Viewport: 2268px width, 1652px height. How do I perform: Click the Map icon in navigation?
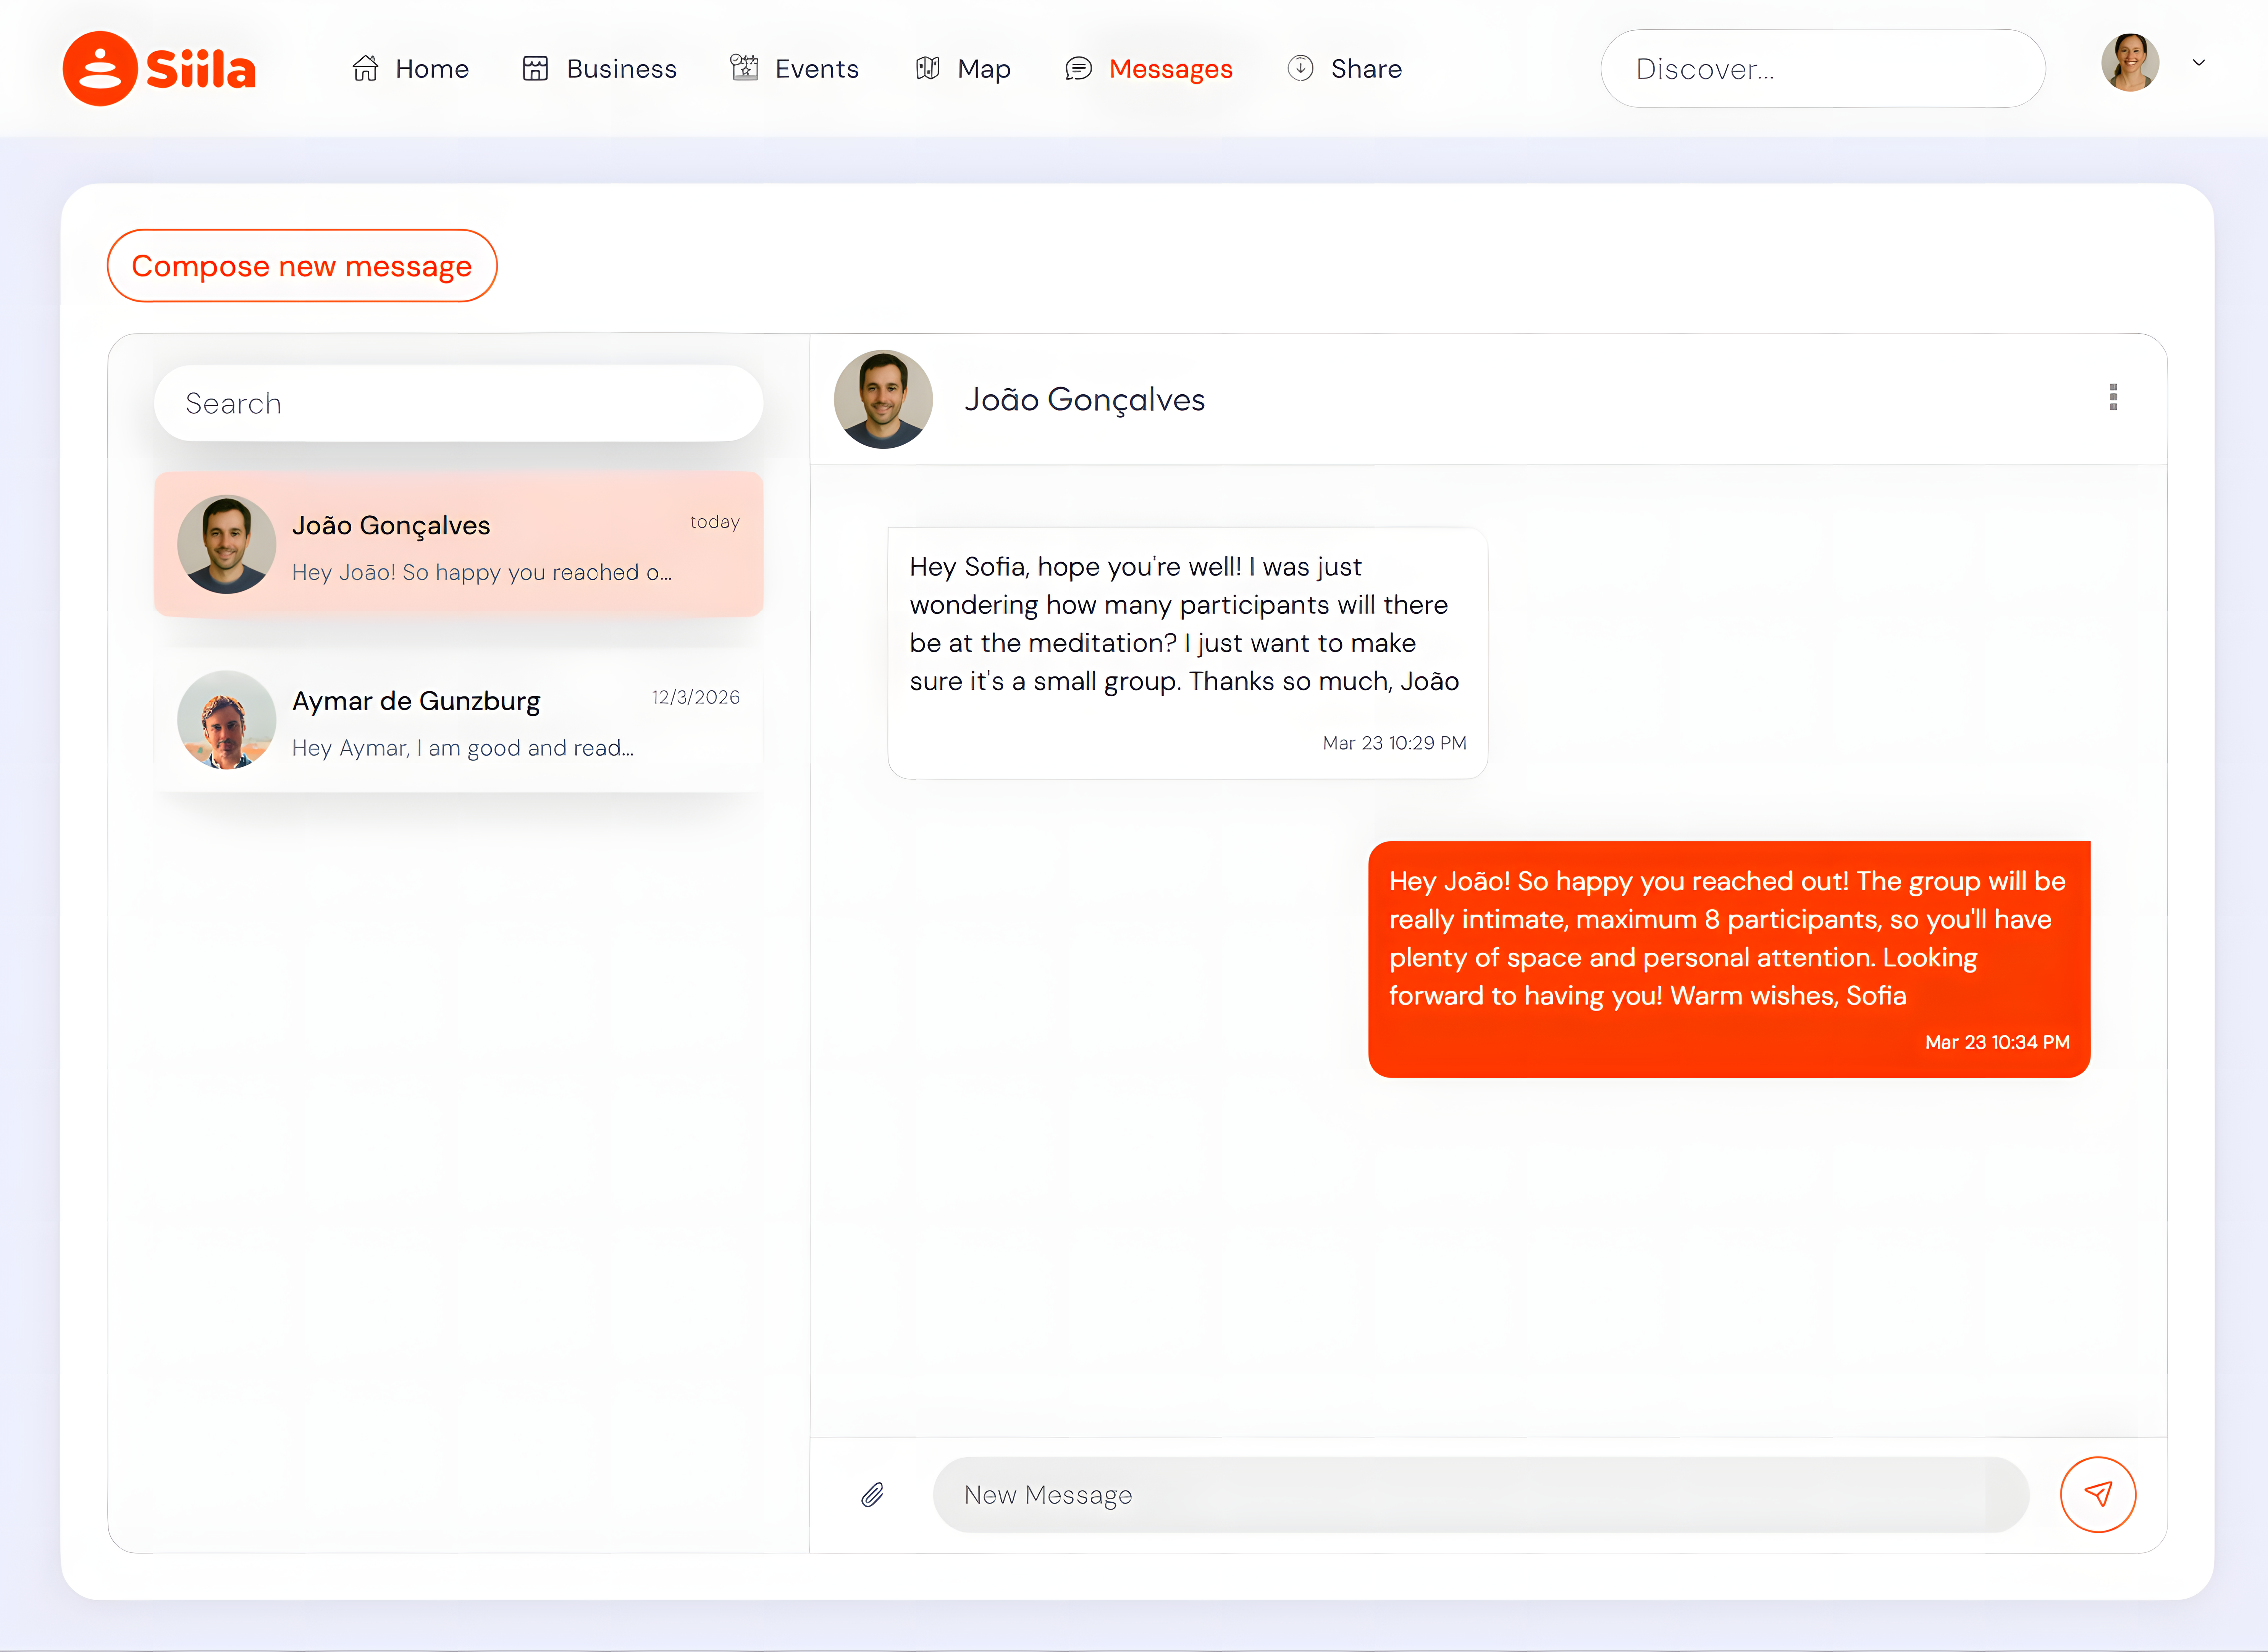[927, 68]
